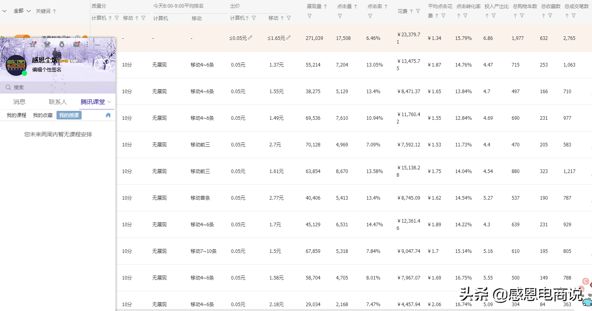This screenshot has height=311, width=592.
Task: Edit the ≤1.65元 mobile bid via pencil icon
Action: pyautogui.click(x=289, y=38)
